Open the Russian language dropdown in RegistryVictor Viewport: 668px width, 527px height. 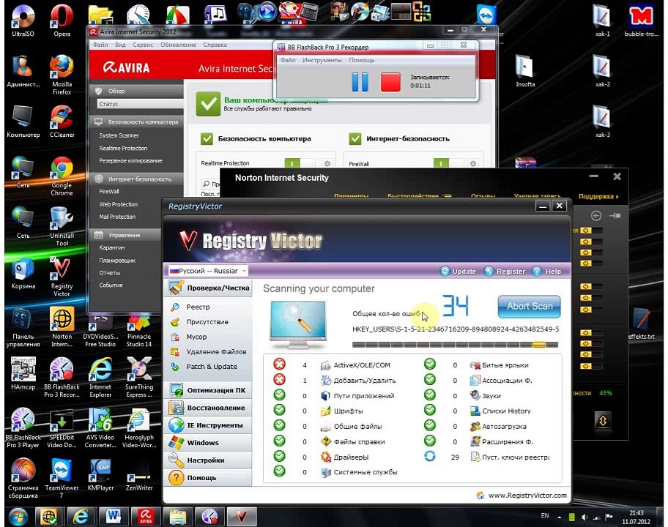click(208, 271)
